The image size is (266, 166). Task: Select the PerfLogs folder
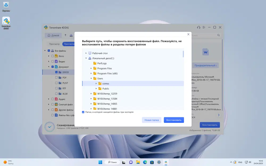pyautogui.click(x=102, y=63)
